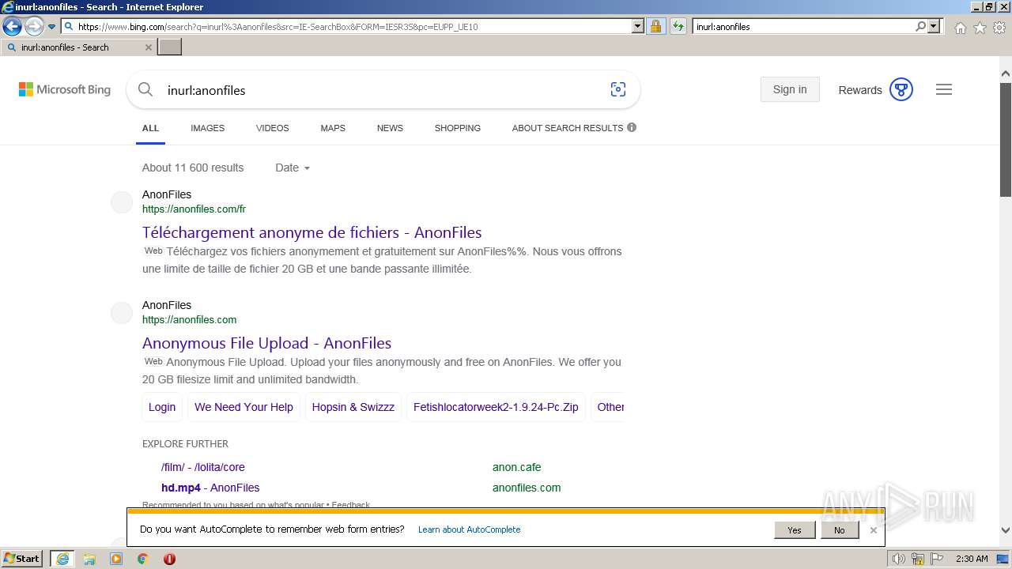Click the https://anonfiles.com/fr URL
This screenshot has height=569, width=1012.
tap(194, 209)
